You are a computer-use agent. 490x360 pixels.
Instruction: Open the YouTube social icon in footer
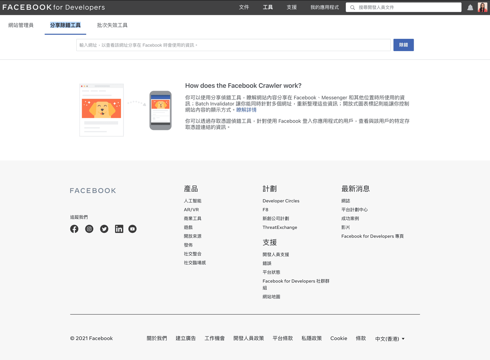pyautogui.click(x=132, y=229)
